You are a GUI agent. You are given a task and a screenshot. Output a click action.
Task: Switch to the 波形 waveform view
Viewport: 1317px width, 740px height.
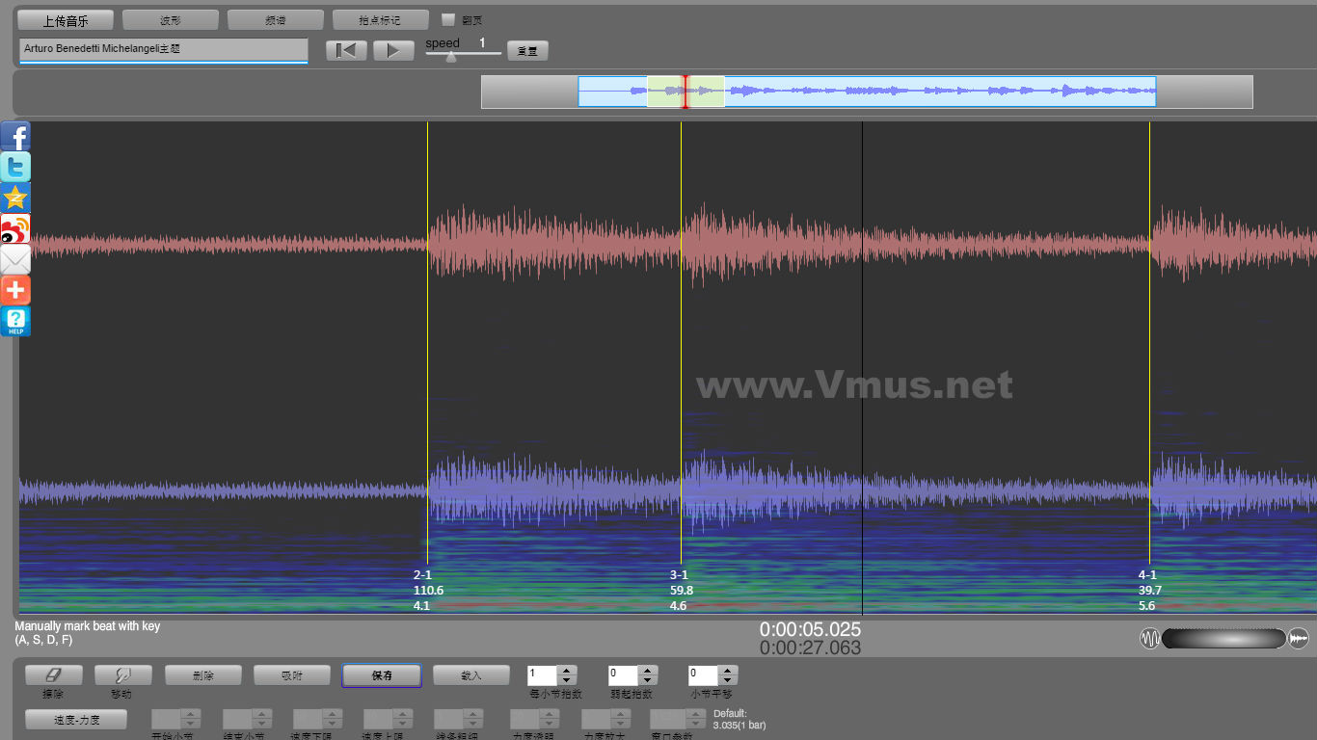pos(170,19)
